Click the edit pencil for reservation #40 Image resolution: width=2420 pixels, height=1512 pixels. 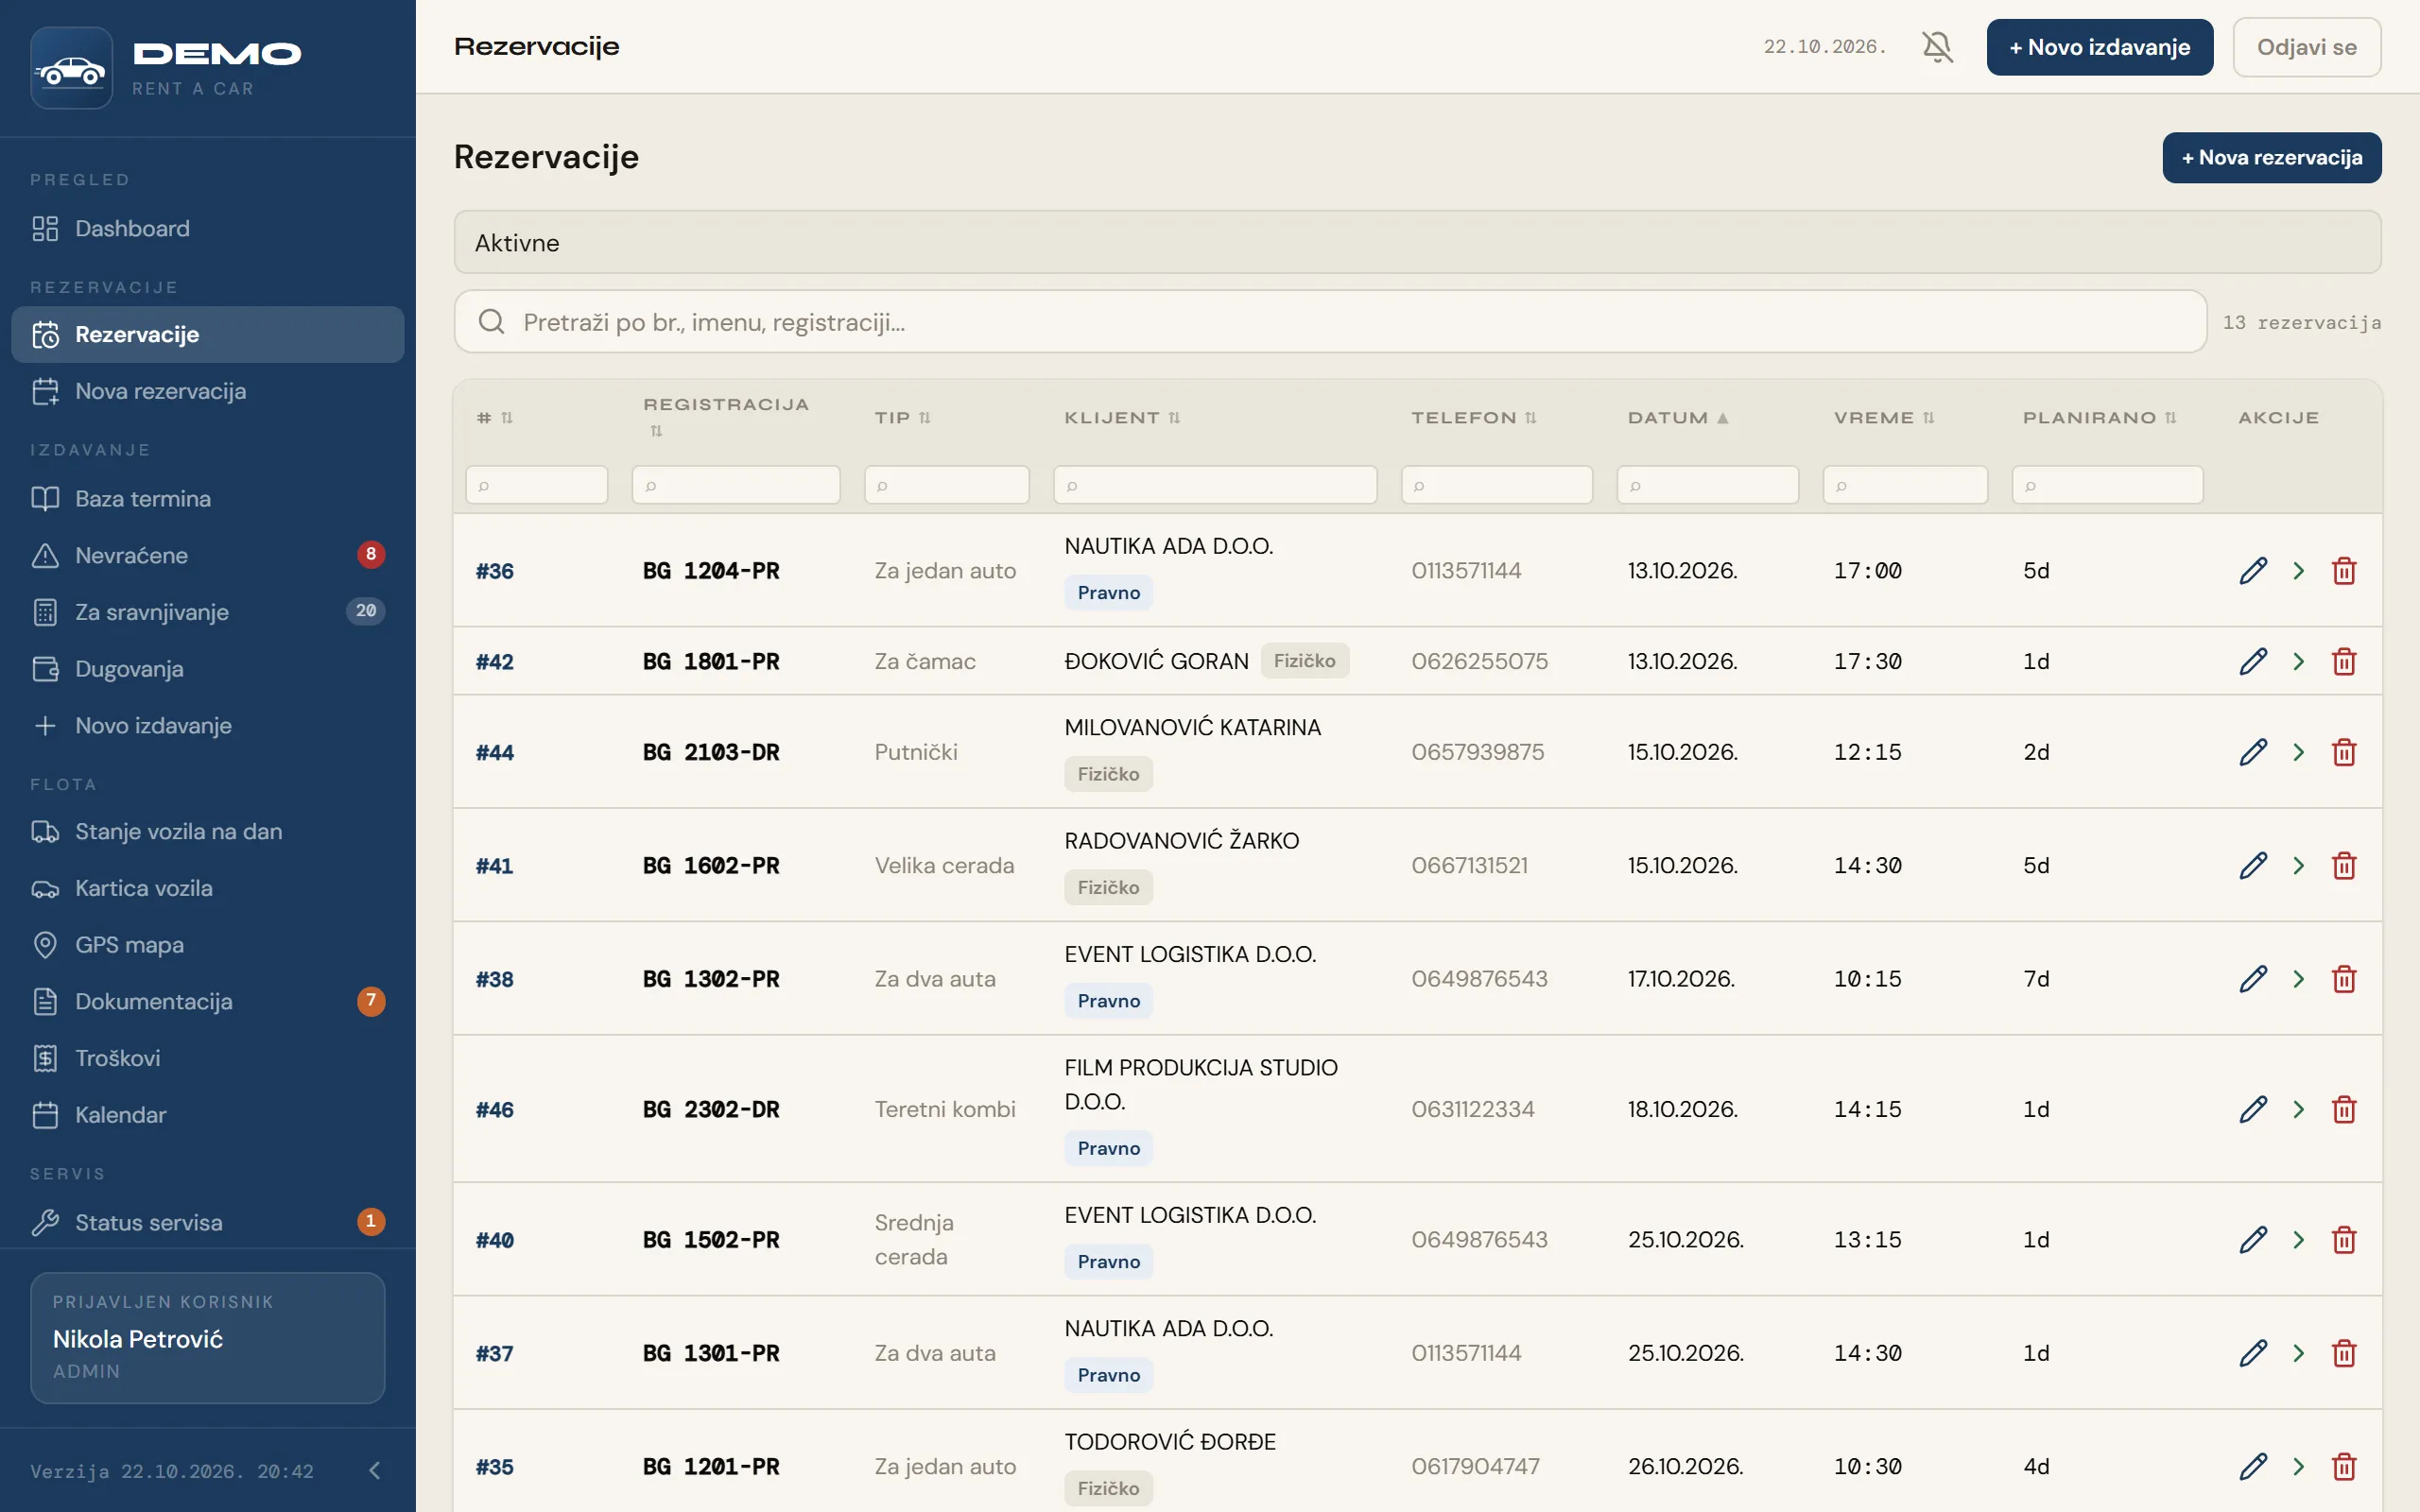point(2252,1240)
